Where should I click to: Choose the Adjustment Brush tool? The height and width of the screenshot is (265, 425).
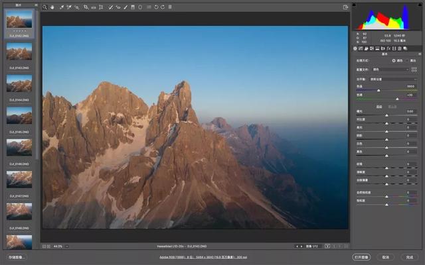coord(126,7)
